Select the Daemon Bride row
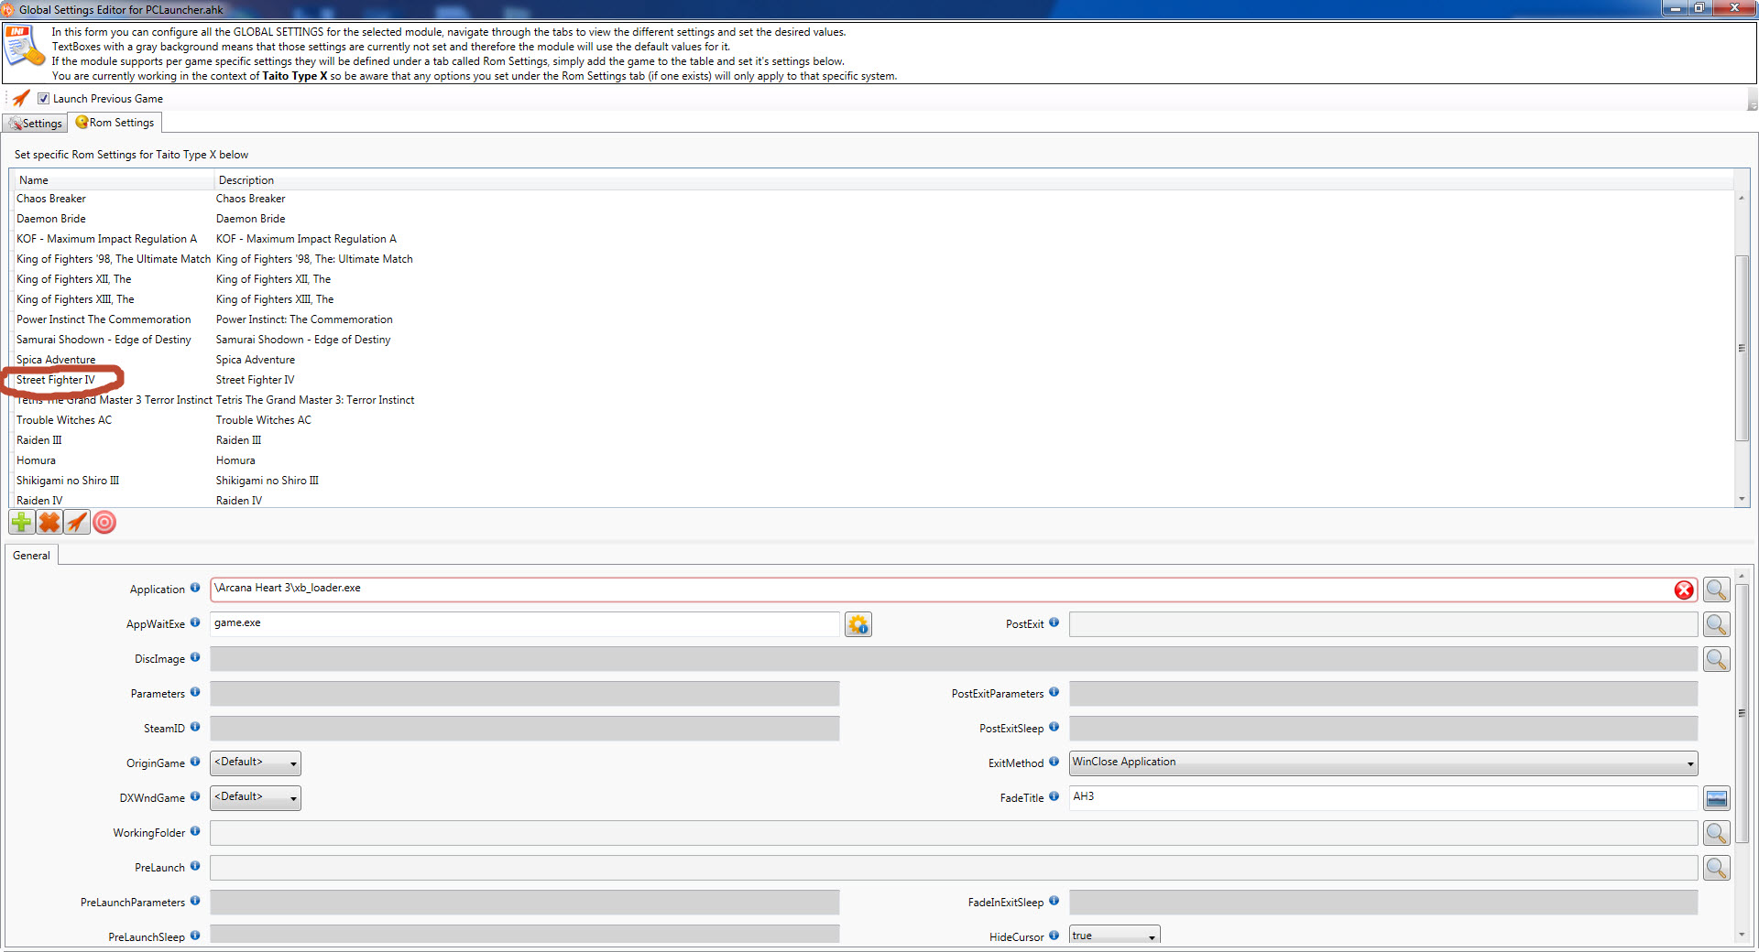 [x=872, y=219]
